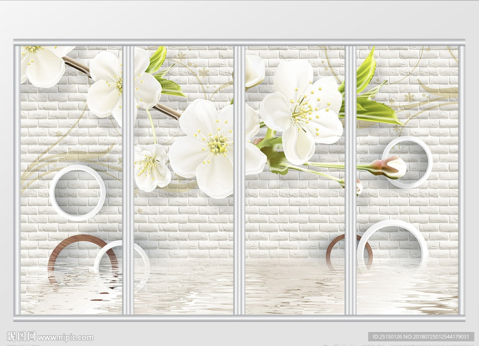Image resolution: width=479 pixels, height=346 pixels.
Task: Click the ID:25150126 NO:20180725012544179031 text
Action: (x=421, y=337)
